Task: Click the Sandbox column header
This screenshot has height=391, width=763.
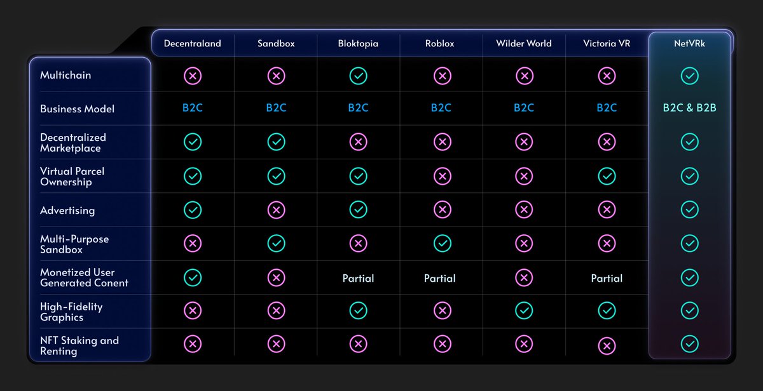Action: (276, 44)
